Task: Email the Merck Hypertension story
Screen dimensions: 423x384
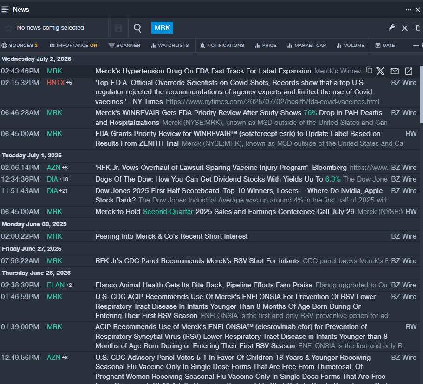Action: 395,71
